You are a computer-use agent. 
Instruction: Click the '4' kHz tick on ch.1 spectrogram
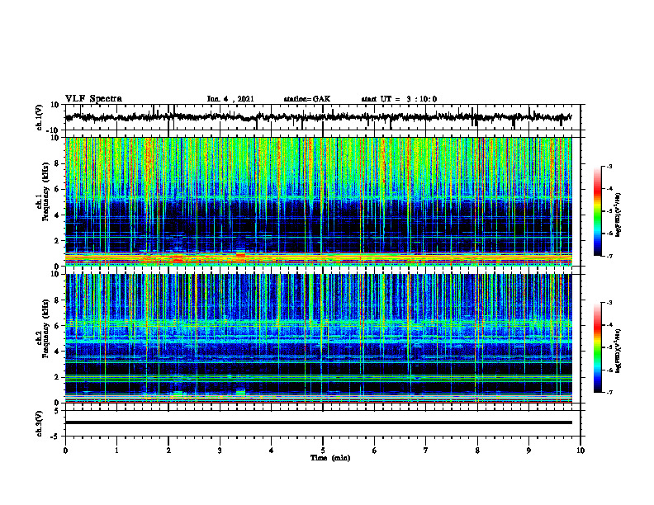pyautogui.click(x=57, y=215)
